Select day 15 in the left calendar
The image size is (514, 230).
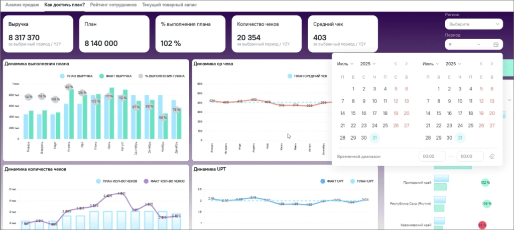pyautogui.click(x=353, y=113)
